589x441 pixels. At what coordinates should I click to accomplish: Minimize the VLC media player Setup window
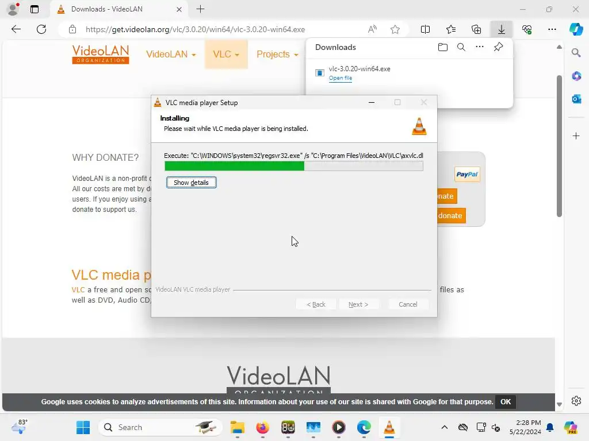tap(372, 102)
